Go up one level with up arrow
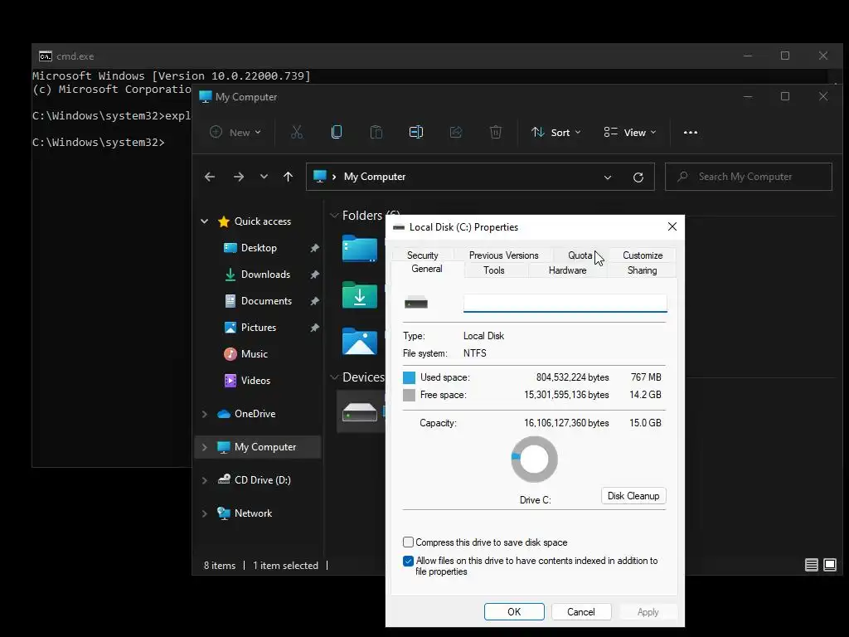Image resolution: width=849 pixels, height=637 pixels. tap(288, 177)
